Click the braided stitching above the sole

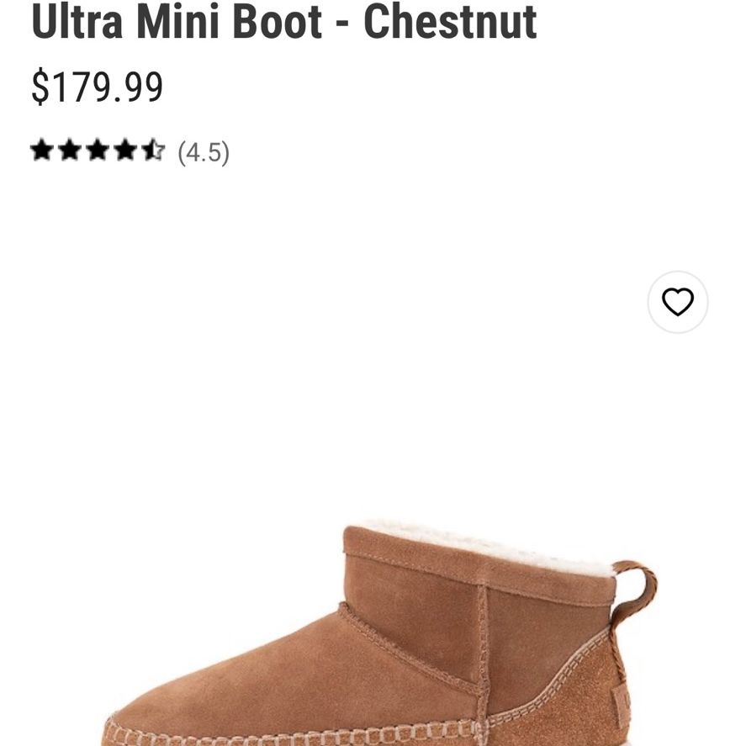coord(295,736)
